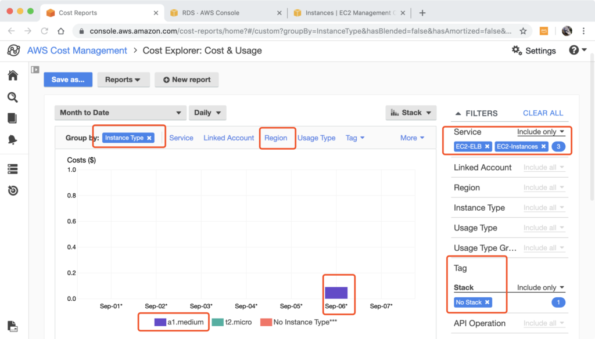Viewport: 595px width, 339px height.
Task: Open the search magnifier in left sidebar
Action: 13,98
